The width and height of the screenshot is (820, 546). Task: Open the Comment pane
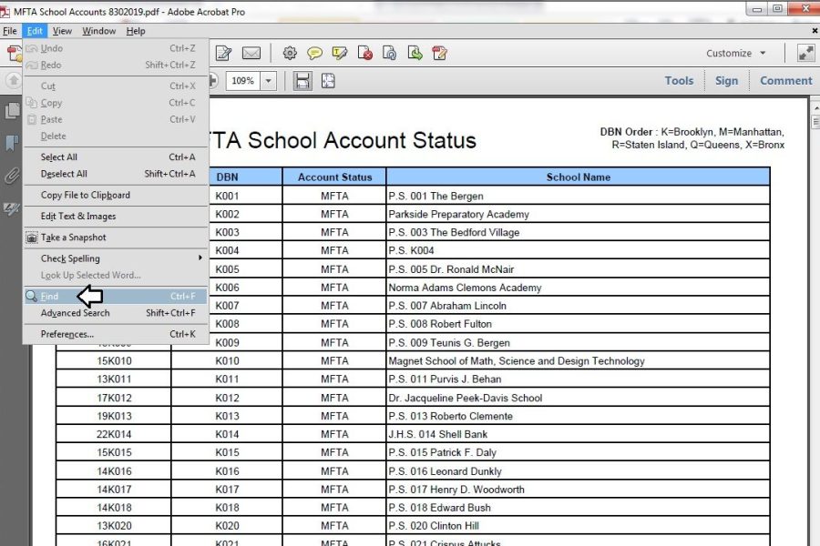click(x=786, y=80)
